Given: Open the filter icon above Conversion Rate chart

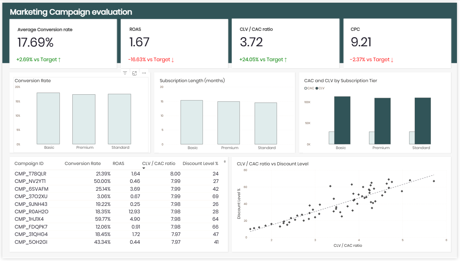Looking at the screenshot, I should pyautogui.click(x=125, y=73).
